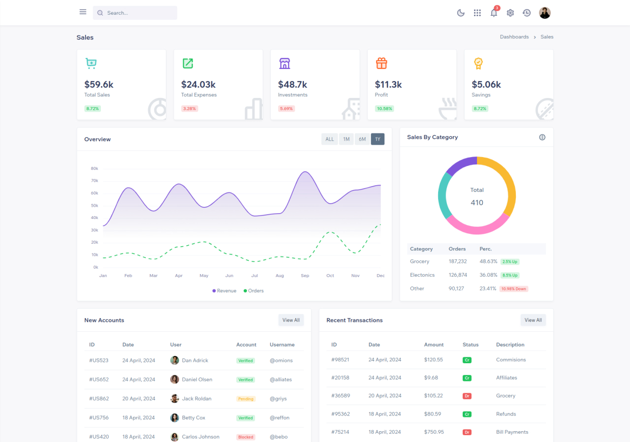630x442 pixels.
Task: Select the 1Y range in Overview
Action: pyautogui.click(x=378, y=139)
